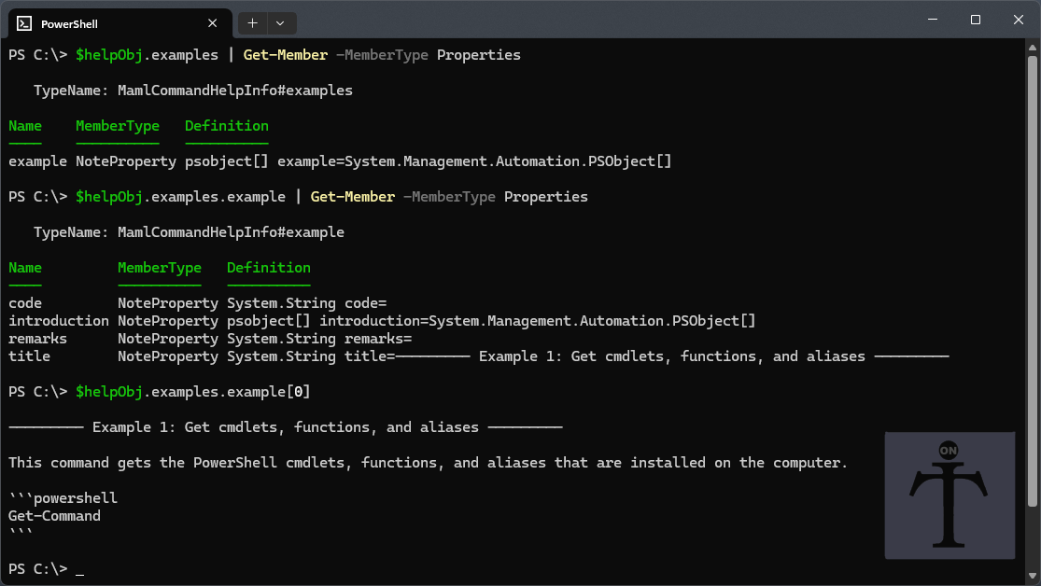Image resolution: width=1041 pixels, height=586 pixels.
Task: Click the blinking cursor at the prompt
Action: pyautogui.click(x=82, y=569)
